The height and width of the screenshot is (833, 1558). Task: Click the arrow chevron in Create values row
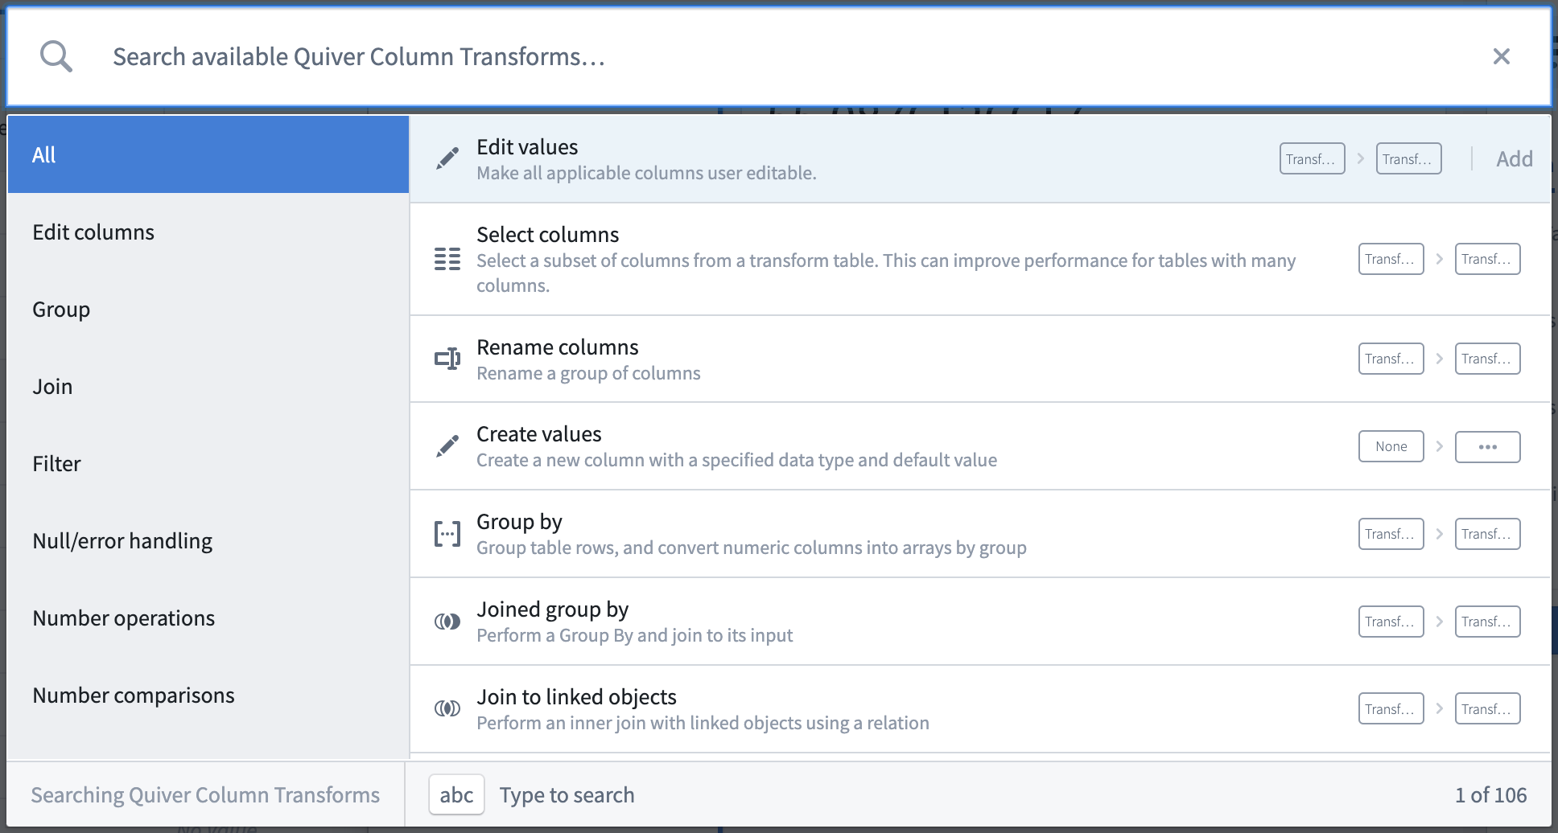pos(1440,446)
